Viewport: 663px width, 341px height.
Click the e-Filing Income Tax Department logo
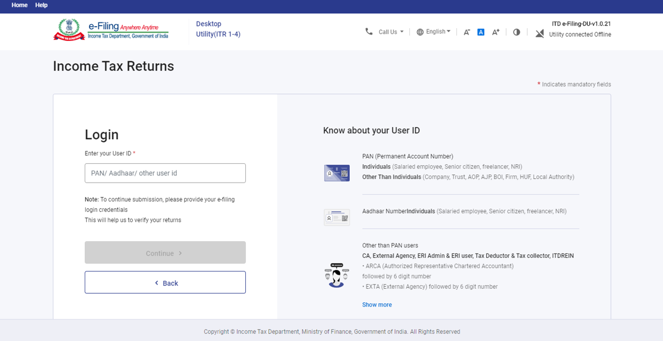[111, 30]
